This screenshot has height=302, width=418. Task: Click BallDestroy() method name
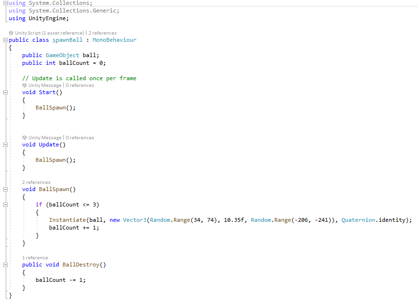click(x=84, y=265)
